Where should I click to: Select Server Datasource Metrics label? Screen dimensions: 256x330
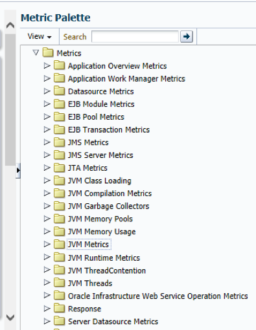[x=113, y=322]
